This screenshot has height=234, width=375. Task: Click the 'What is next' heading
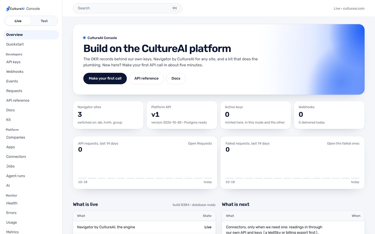(235, 204)
